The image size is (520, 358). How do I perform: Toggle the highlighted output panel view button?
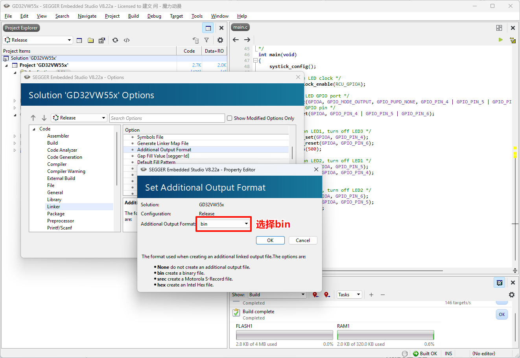499,283
